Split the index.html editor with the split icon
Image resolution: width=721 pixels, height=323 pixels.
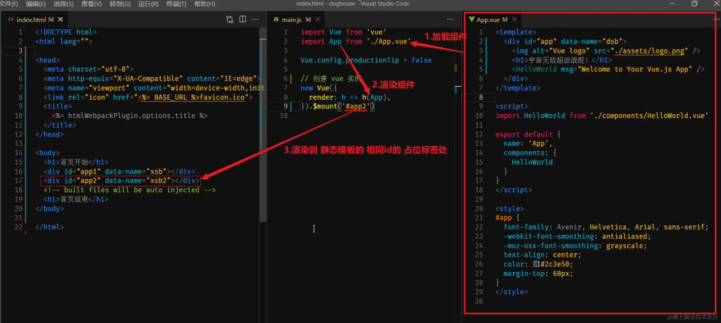(x=243, y=19)
